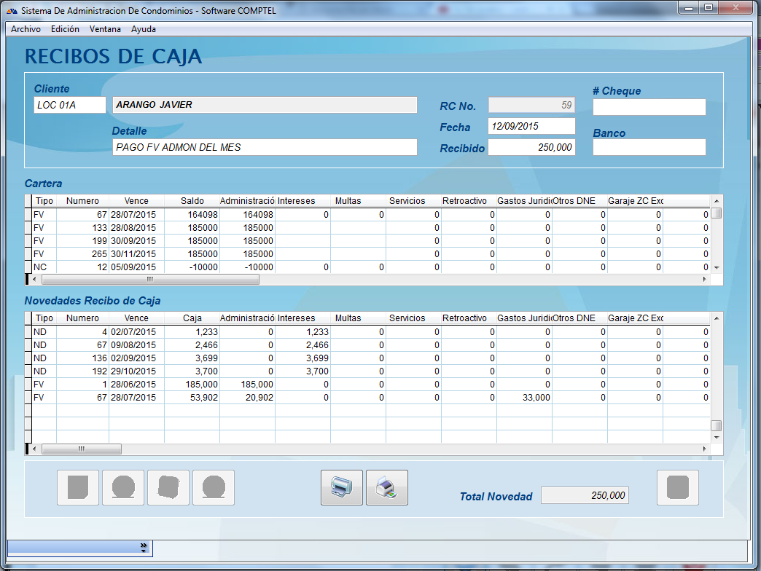
Task: Click the Total Novedad value box
Action: pos(585,495)
